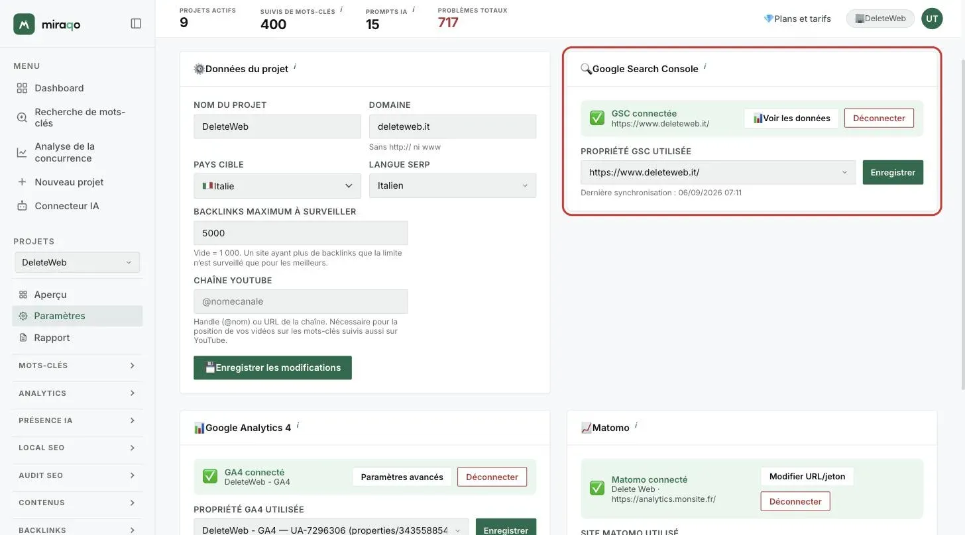Click Enregistrer les modifications button
The height and width of the screenshot is (535, 965).
[x=272, y=367]
